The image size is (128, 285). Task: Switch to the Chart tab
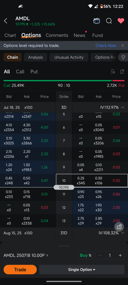click(10, 35)
